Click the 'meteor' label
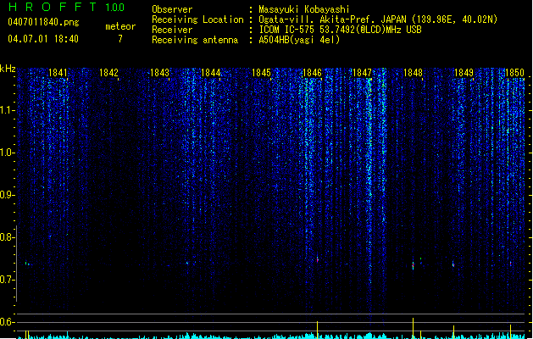533x339 pixels. click(120, 26)
